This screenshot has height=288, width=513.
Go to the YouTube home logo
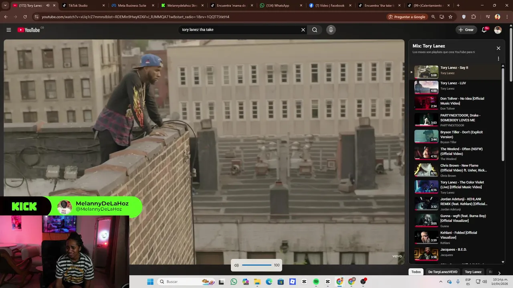pos(29,30)
